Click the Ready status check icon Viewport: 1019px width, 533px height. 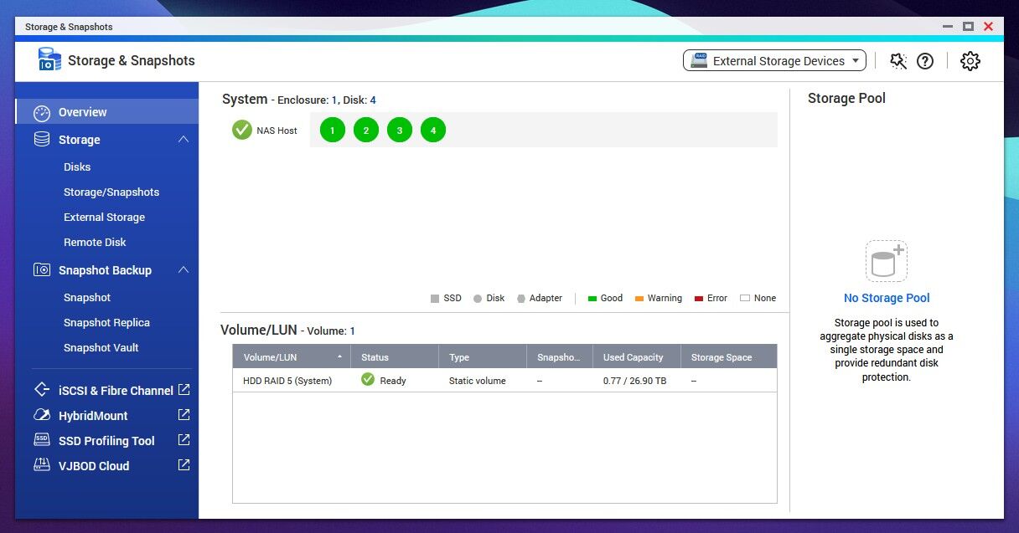(x=368, y=380)
